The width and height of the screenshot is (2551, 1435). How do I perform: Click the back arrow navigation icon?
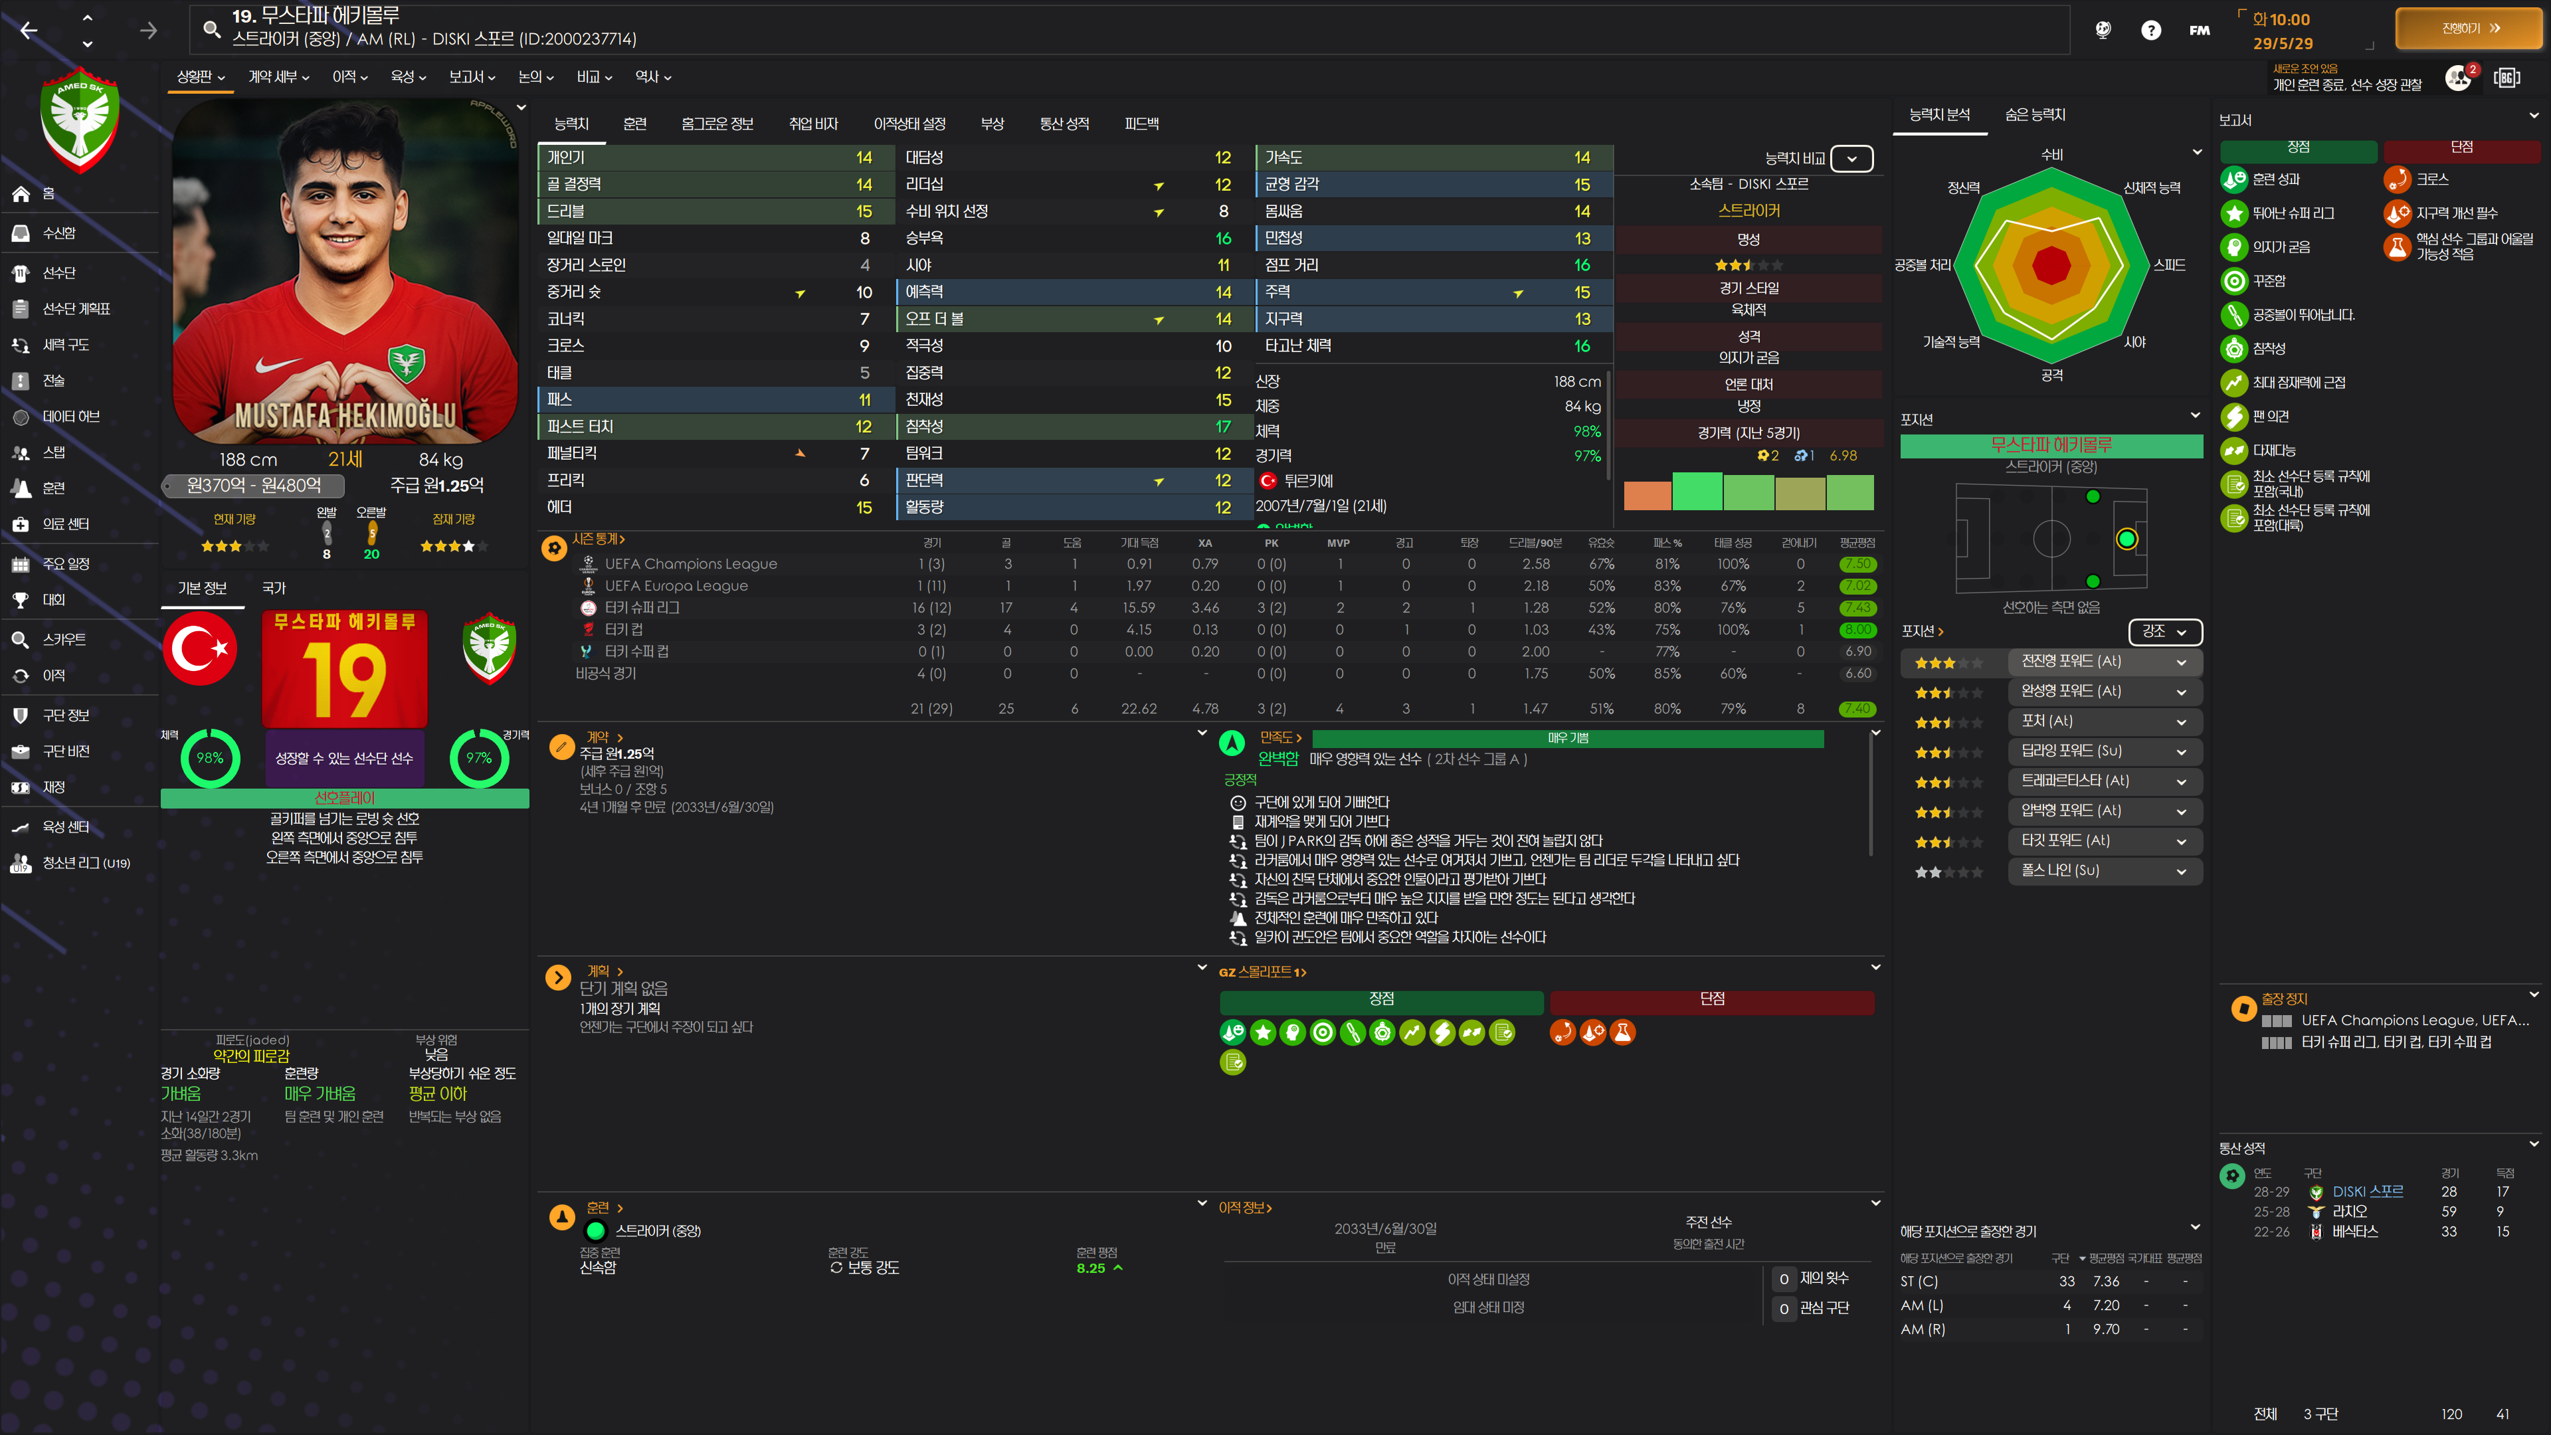29,30
